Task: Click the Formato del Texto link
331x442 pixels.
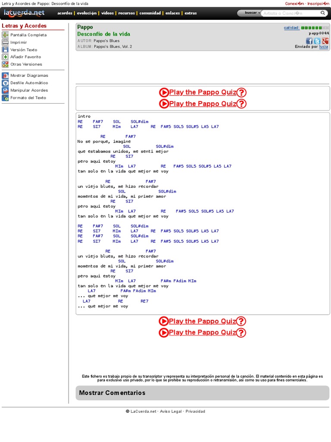Action: coord(28,98)
